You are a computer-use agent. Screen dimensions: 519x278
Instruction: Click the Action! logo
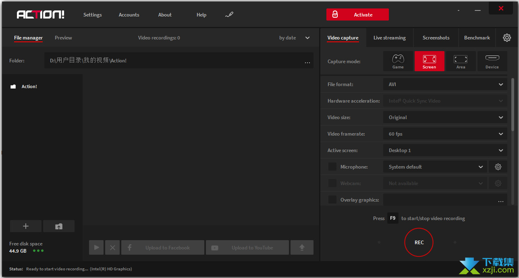point(40,14)
